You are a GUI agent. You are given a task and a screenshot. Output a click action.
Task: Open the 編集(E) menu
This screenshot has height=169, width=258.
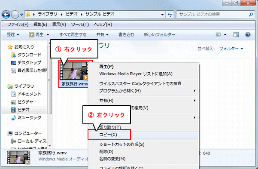point(40,25)
